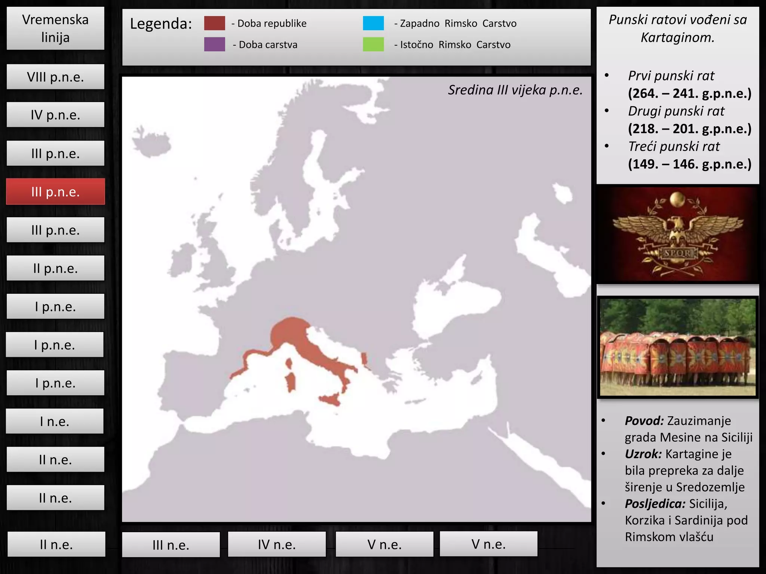The image size is (766, 574).
Task: Click the green Istočno Rimsko Carstvo swatch
Action: click(373, 44)
